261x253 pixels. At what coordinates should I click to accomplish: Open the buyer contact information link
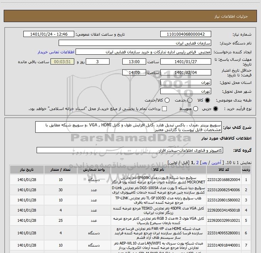tap(56, 52)
